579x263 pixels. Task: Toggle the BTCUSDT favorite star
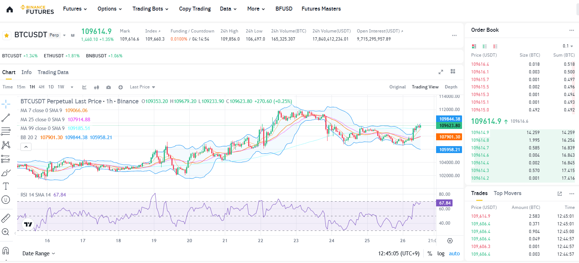[x=7, y=35]
